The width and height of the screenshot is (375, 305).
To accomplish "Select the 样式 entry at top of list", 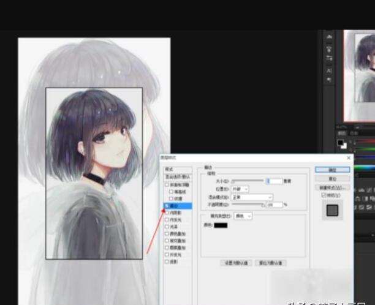I will pos(178,170).
